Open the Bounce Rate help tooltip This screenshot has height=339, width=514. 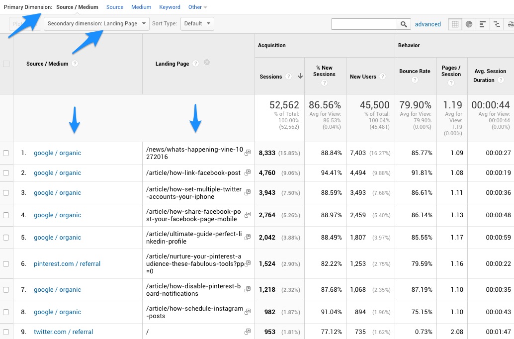pos(415,80)
